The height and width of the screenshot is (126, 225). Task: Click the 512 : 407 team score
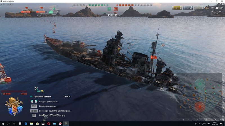pos(112,15)
